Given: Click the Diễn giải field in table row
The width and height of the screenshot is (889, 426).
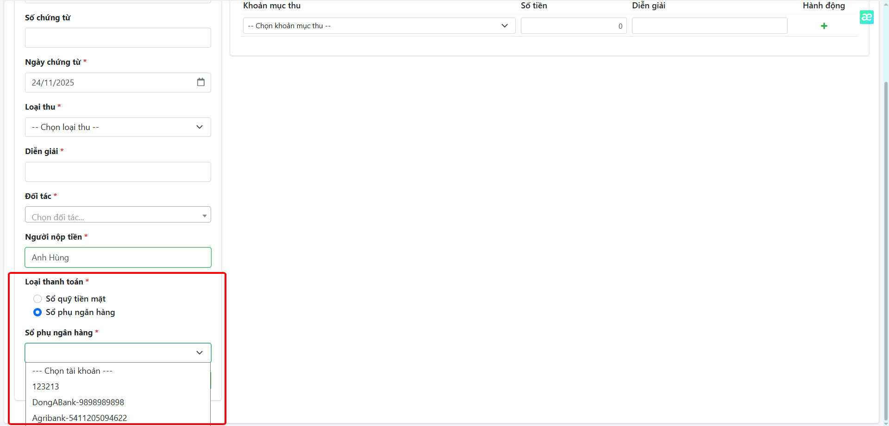Looking at the screenshot, I should point(709,26).
